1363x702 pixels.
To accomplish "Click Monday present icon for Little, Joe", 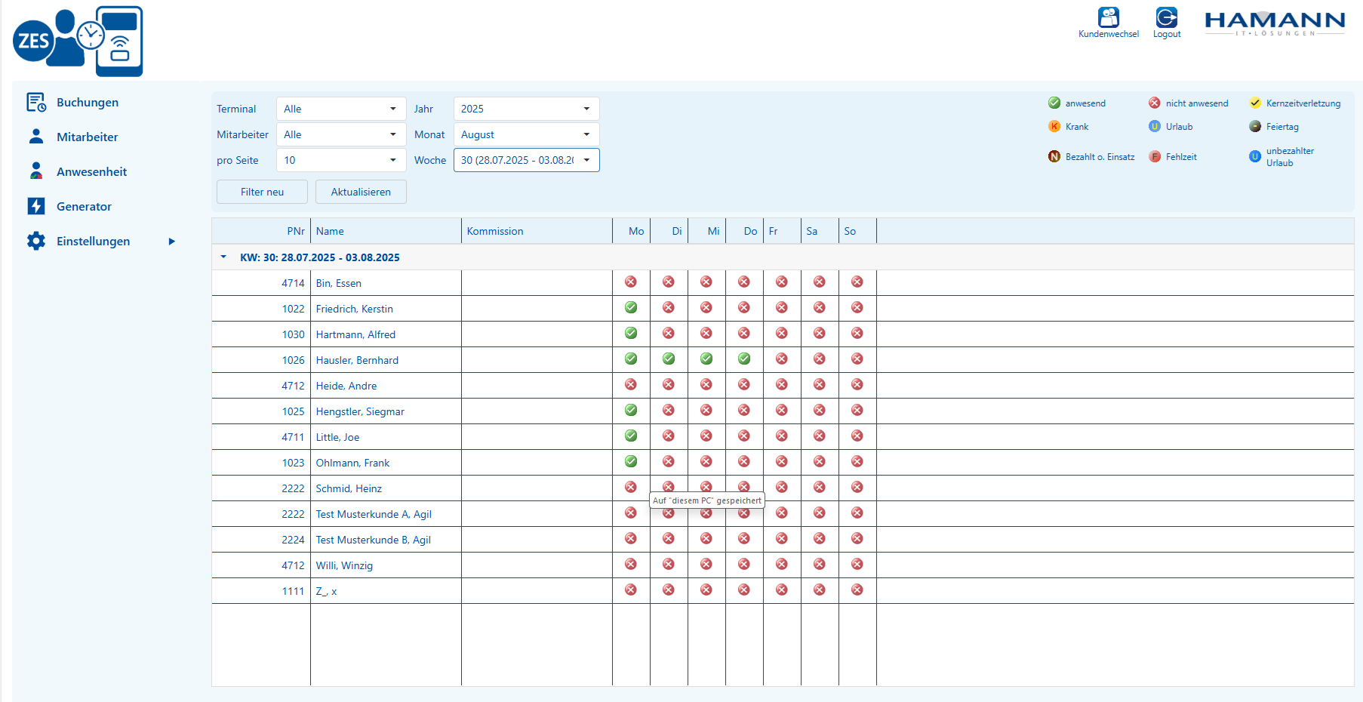I will 631,436.
